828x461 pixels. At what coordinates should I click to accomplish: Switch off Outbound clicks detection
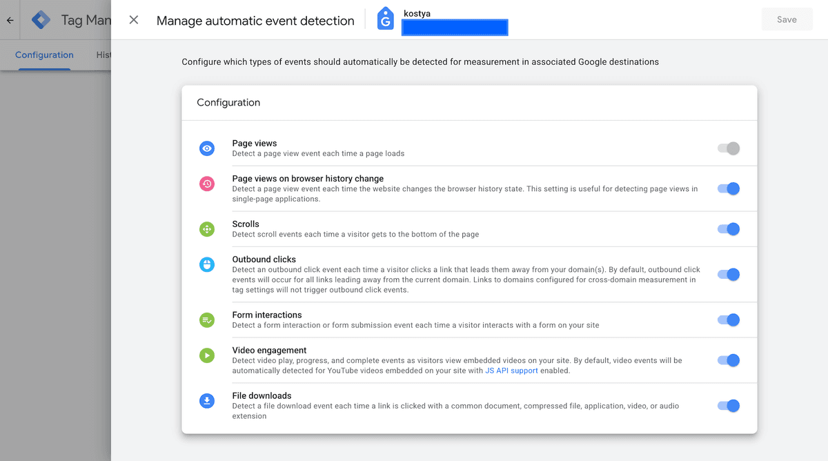pos(729,275)
